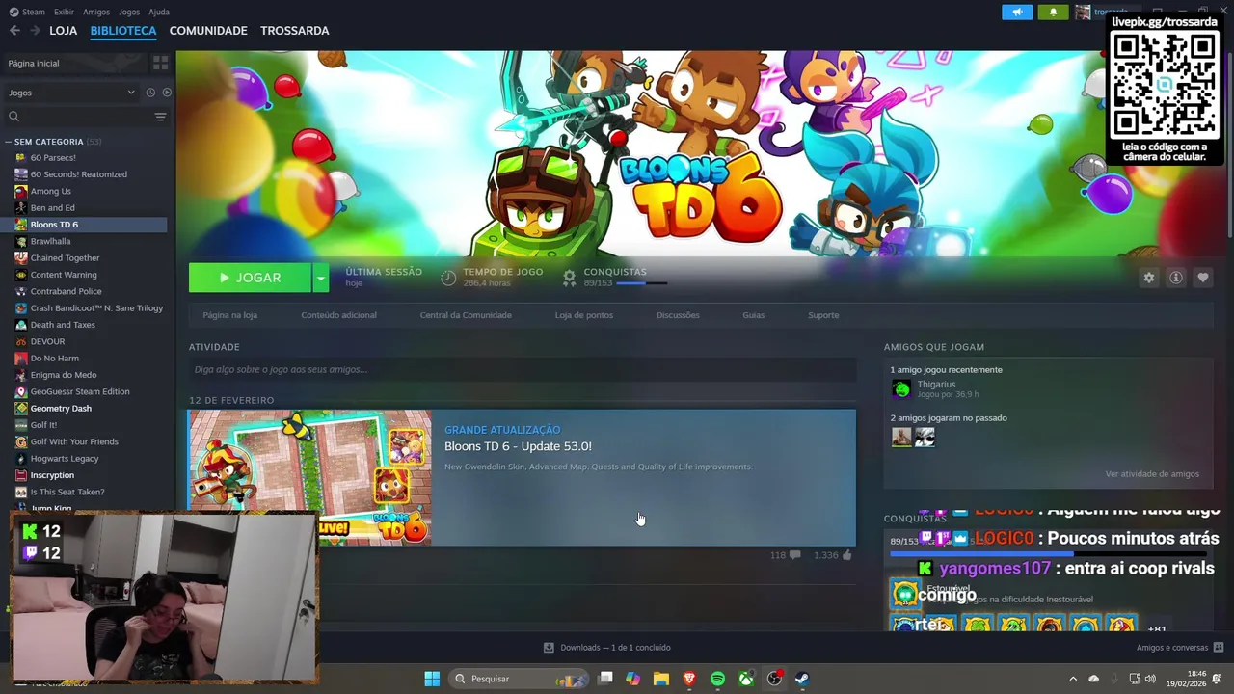Open Loja de pontos link

pos(584,315)
